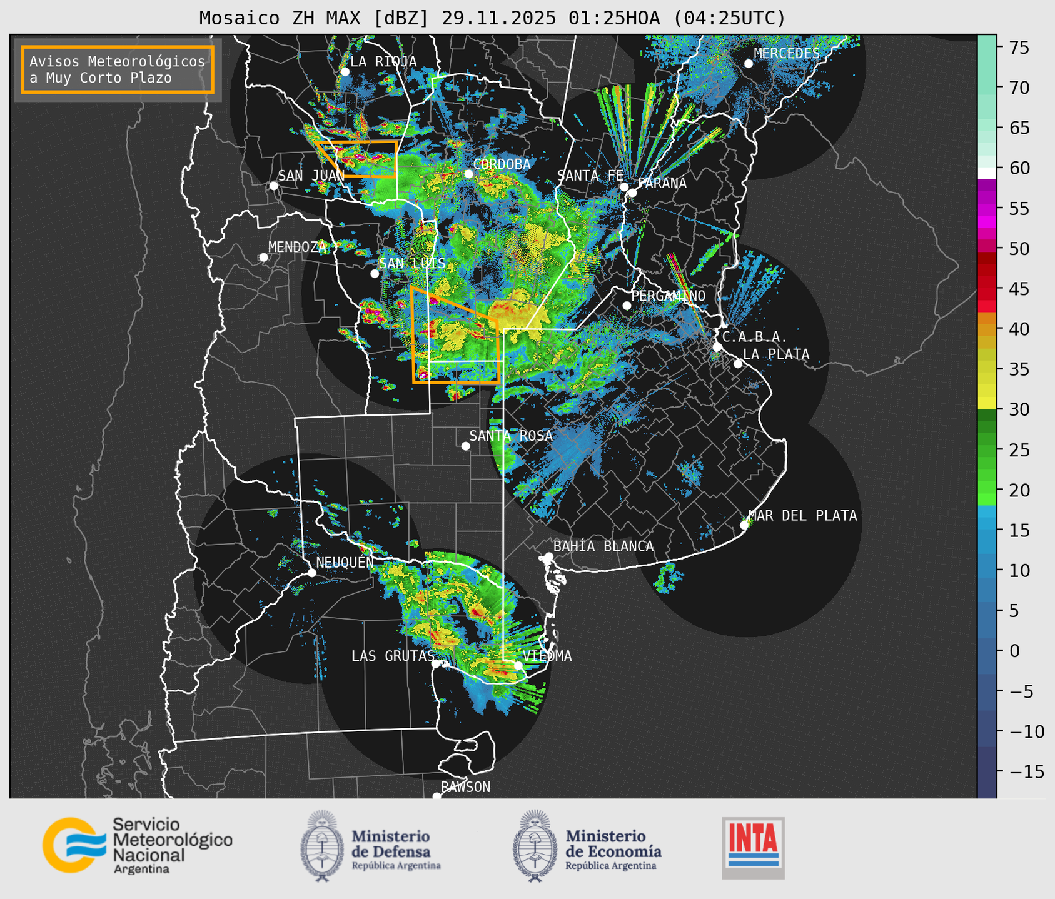Click the Ministerio de Defensa coat of arms
Viewport: 1055px width, 899px height.
coord(322,846)
